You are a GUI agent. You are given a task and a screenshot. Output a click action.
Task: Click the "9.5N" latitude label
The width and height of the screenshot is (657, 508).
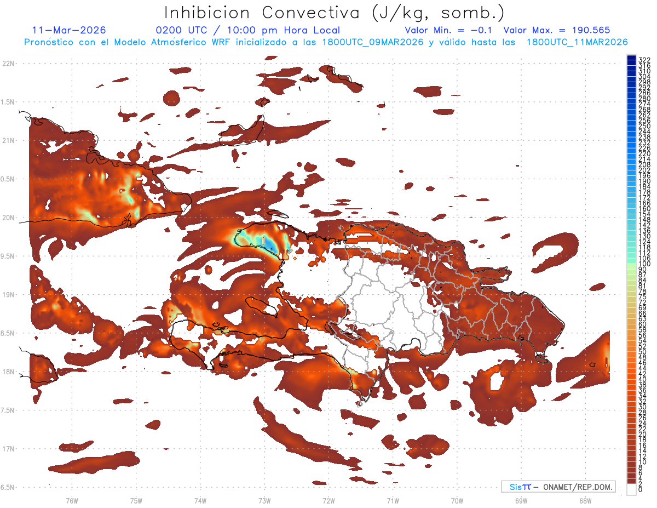tap(8, 256)
